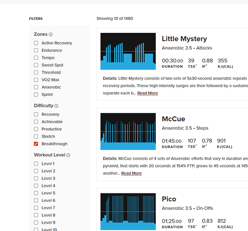Open the Zones info icon
Viewport: 248px width, 231px height.
click(x=51, y=34)
